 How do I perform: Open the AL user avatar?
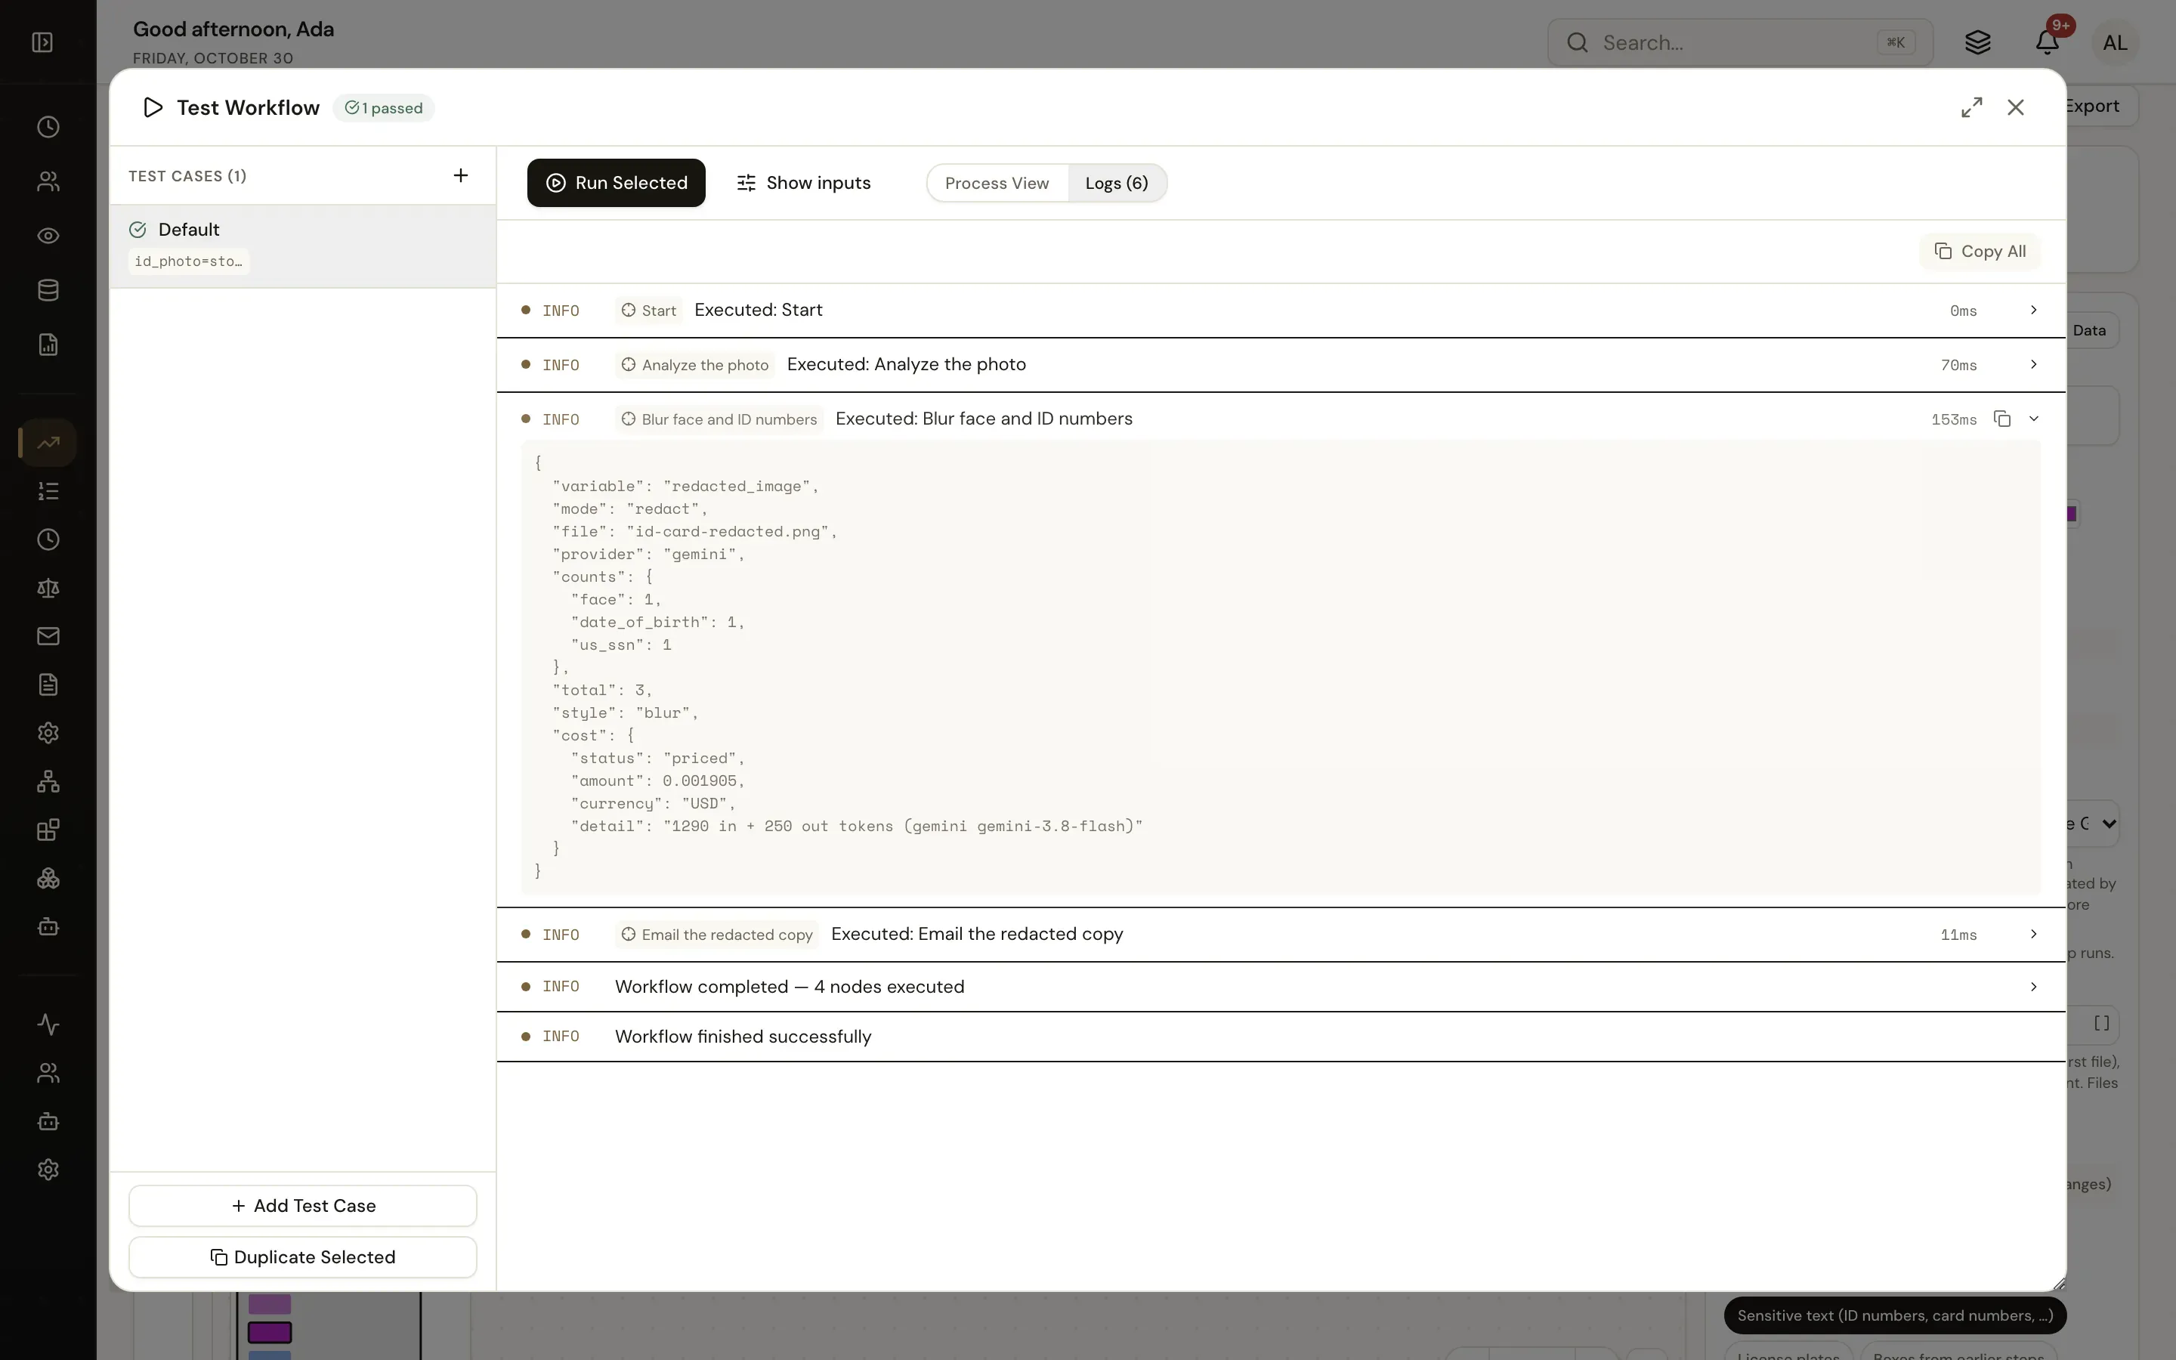(x=2115, y=42)
